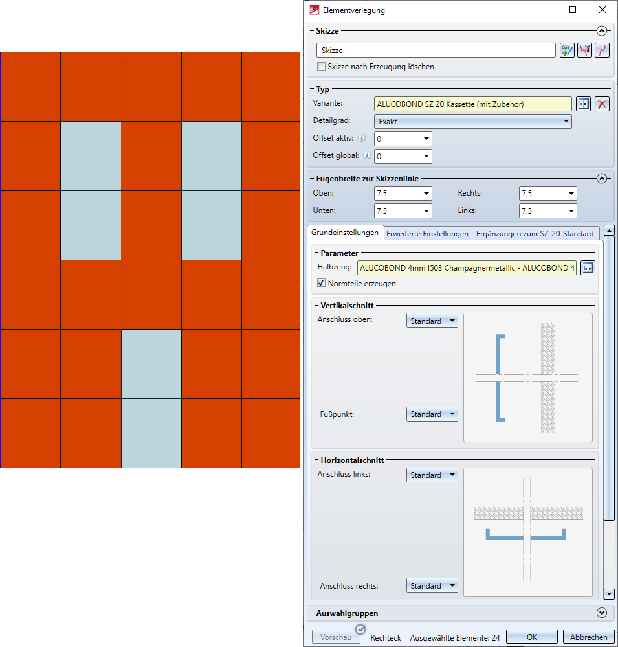Screen dimensions: 618x647
Task: Click the first sketch selection icon
Action: pyautogui.click(x=567, y=51)
